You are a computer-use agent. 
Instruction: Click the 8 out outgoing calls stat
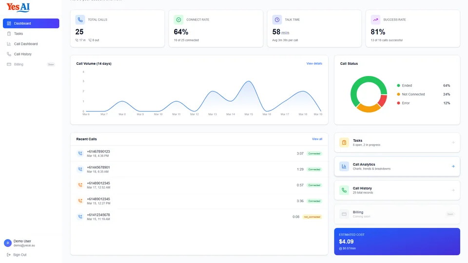click(x=94, y=40)
